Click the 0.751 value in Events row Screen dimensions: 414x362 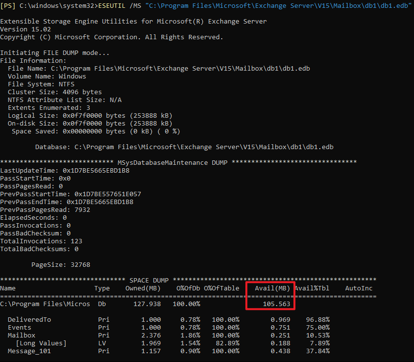coord(281,328)
